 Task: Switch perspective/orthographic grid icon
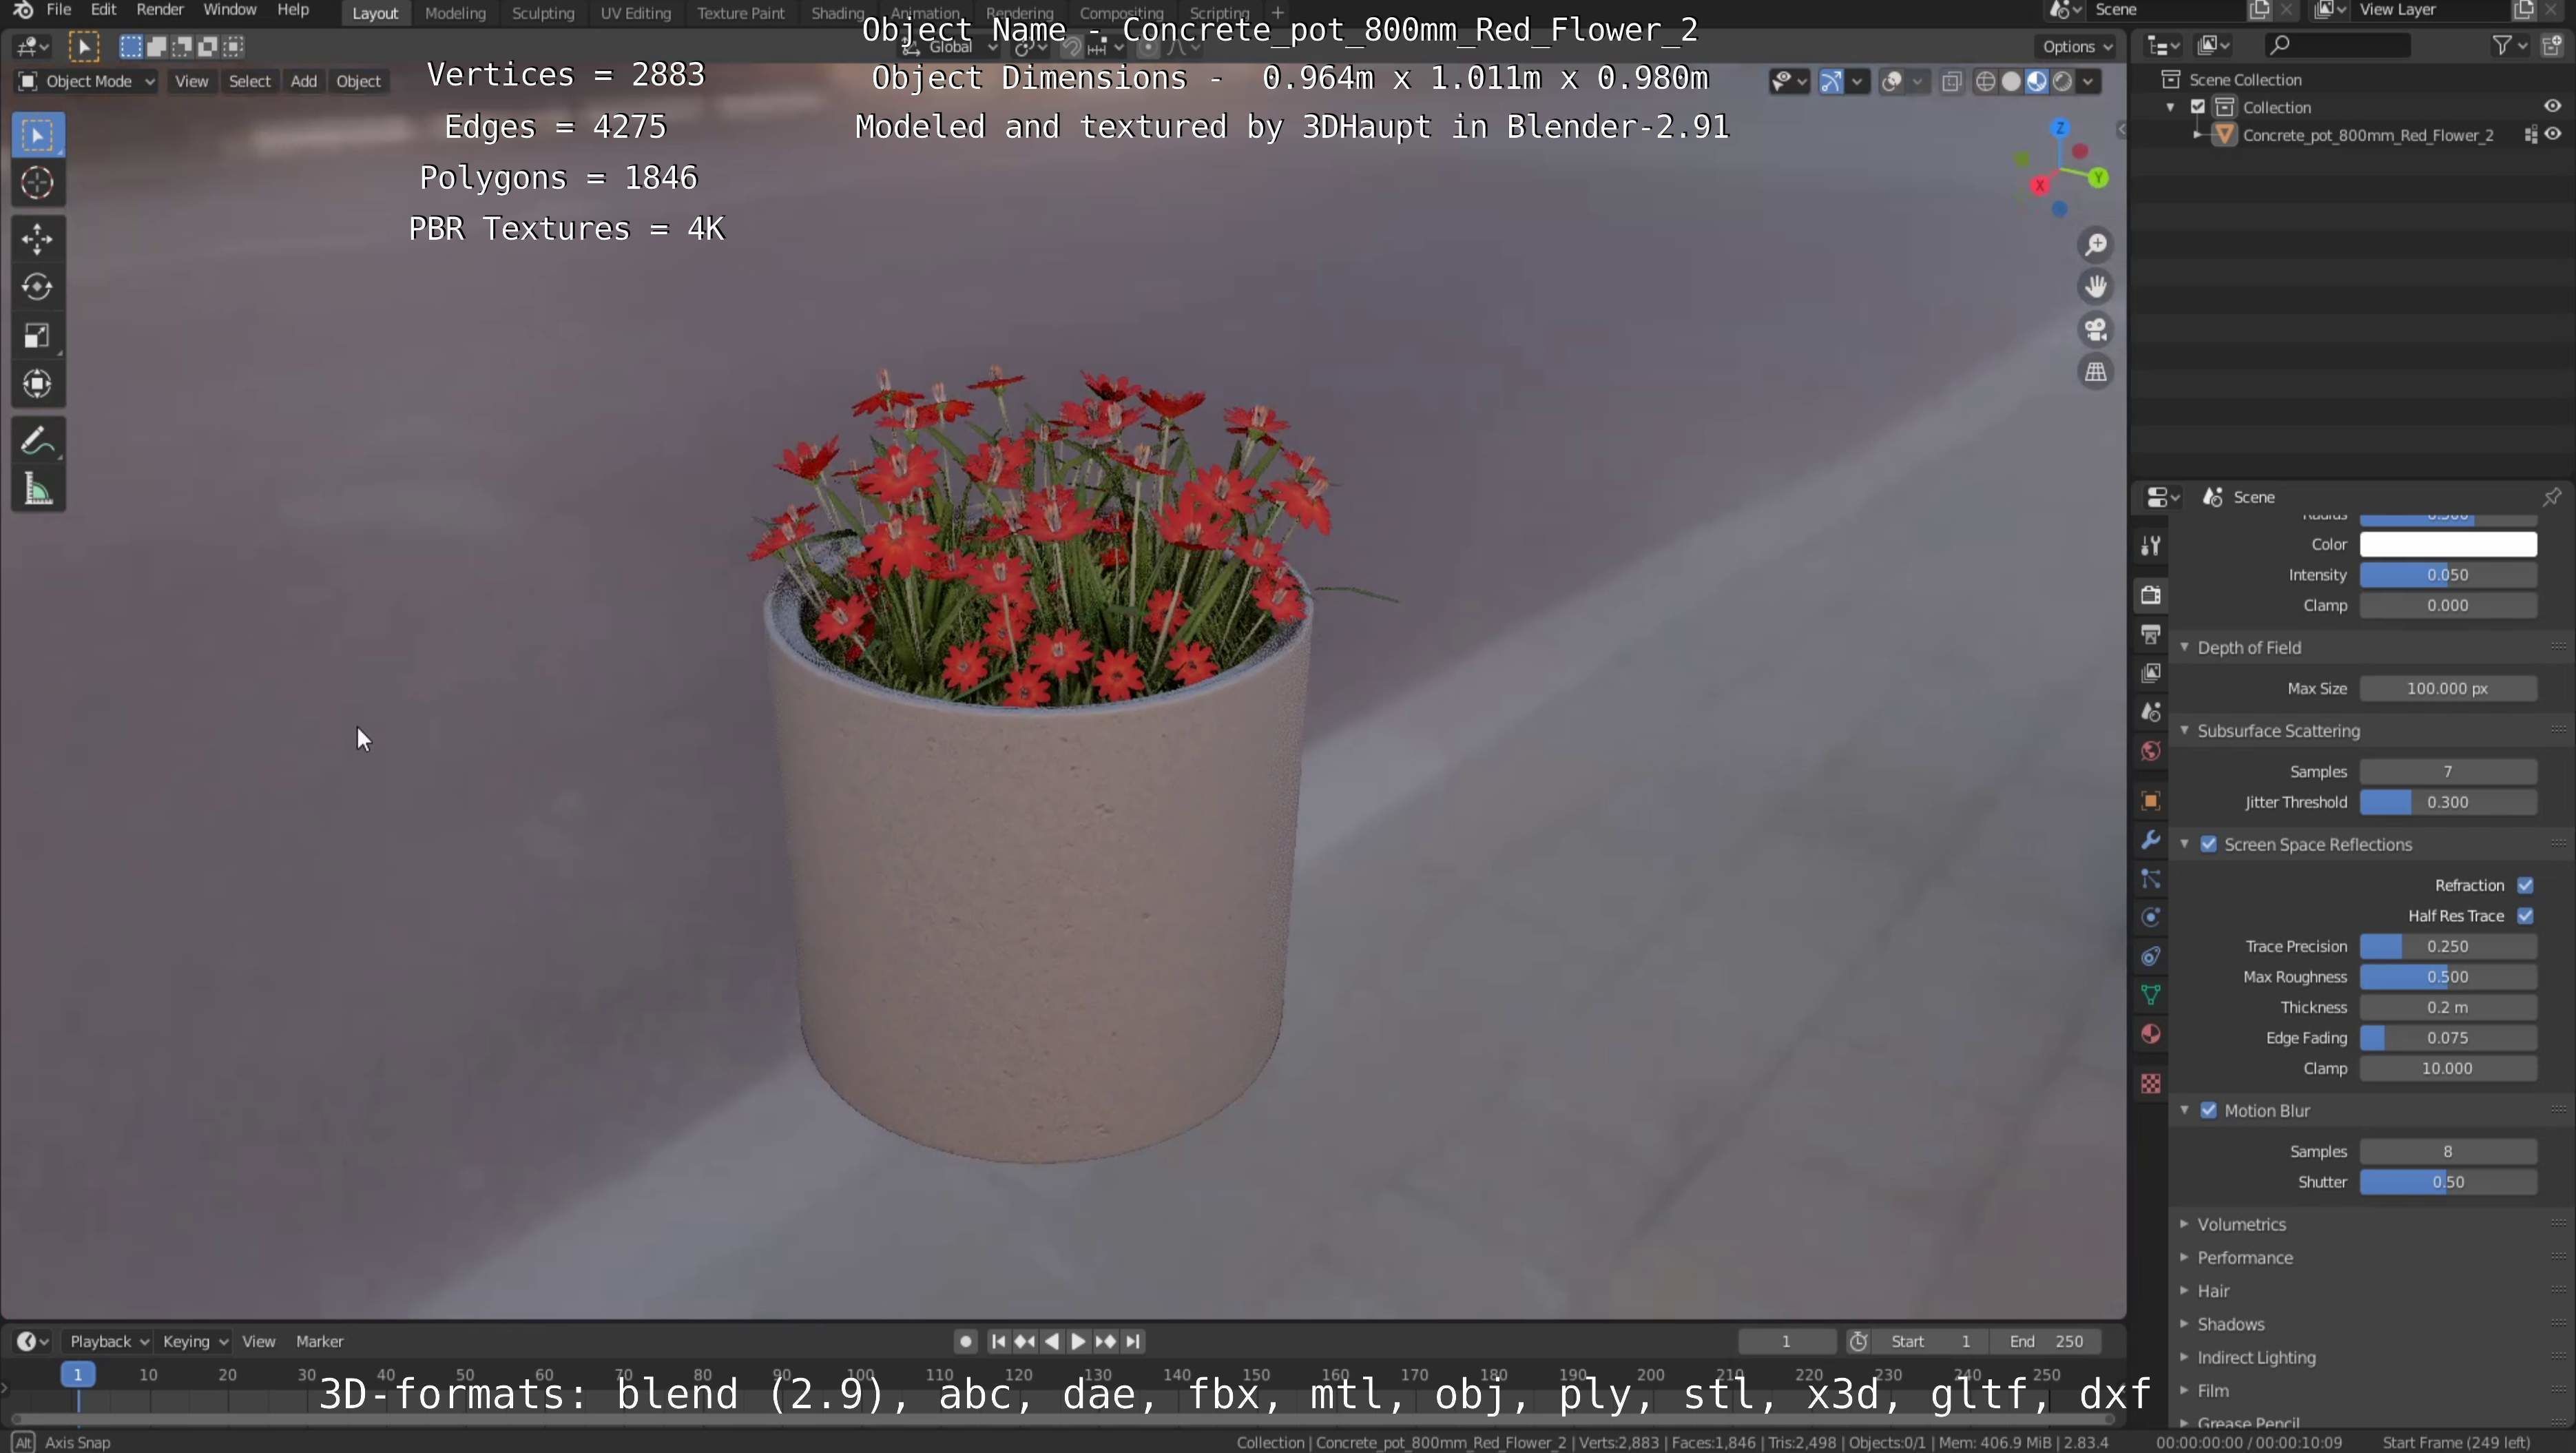pyautogui.click(x=2095, y=372)
